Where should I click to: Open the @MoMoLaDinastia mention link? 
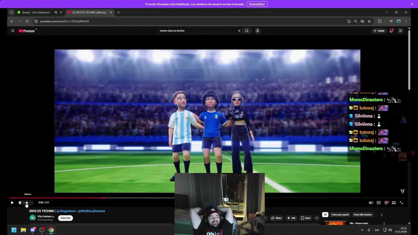pyautogui.click(x=91, y=211)
